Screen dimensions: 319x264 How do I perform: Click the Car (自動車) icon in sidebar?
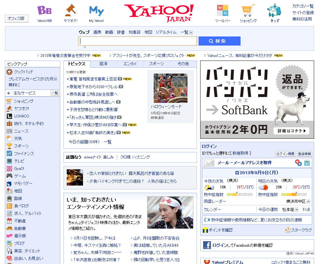pyautogui.click(x=9, y=229)
